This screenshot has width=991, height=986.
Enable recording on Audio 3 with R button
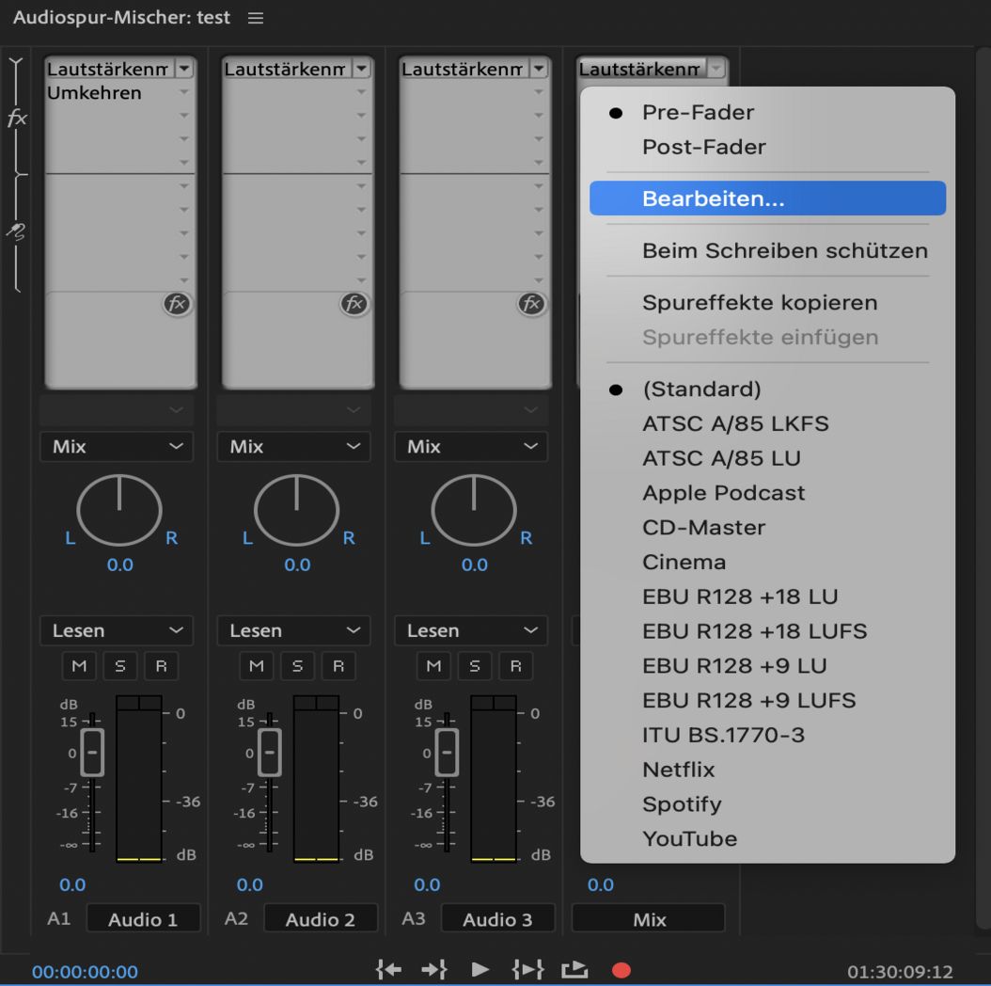click(x=516, y=666)
